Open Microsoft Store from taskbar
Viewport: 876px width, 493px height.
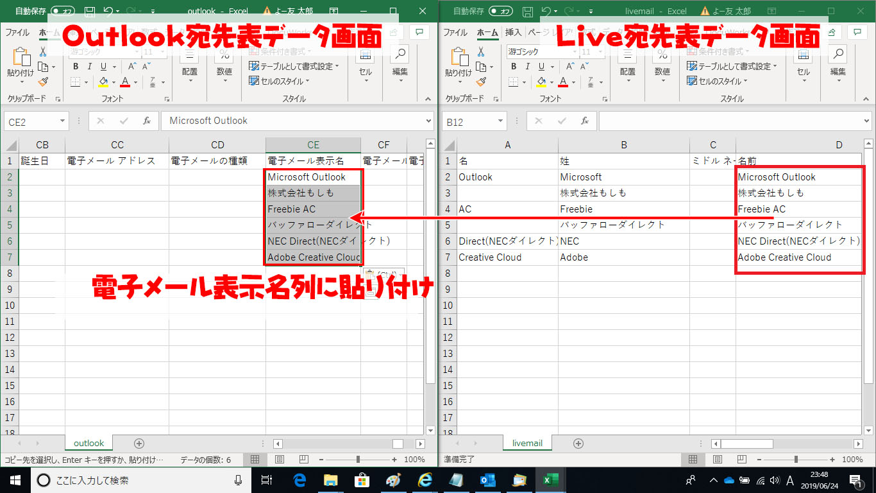[362, 480]
